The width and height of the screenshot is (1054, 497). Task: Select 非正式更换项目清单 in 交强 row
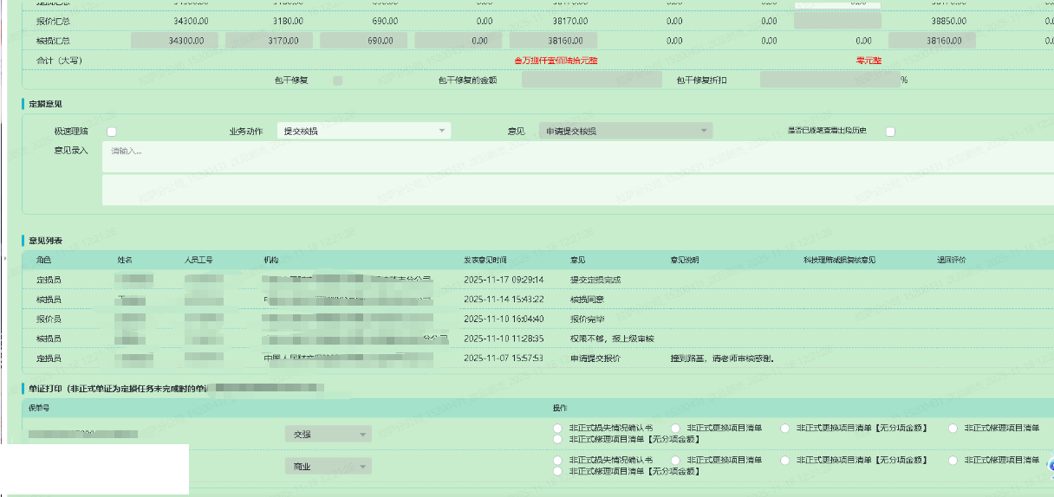676,428
